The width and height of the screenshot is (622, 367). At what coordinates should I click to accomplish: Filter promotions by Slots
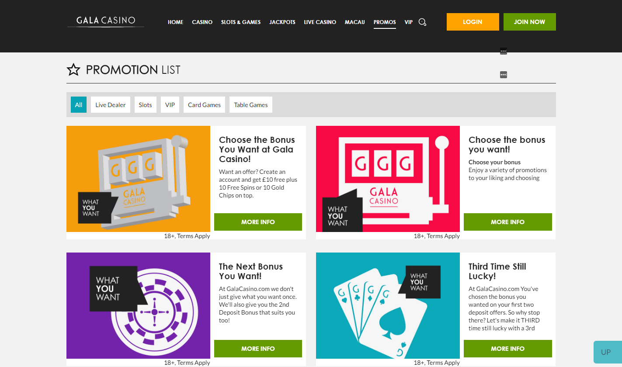(146, 105)
